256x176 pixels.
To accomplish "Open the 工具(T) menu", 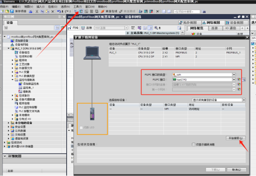I will (78, 7).
